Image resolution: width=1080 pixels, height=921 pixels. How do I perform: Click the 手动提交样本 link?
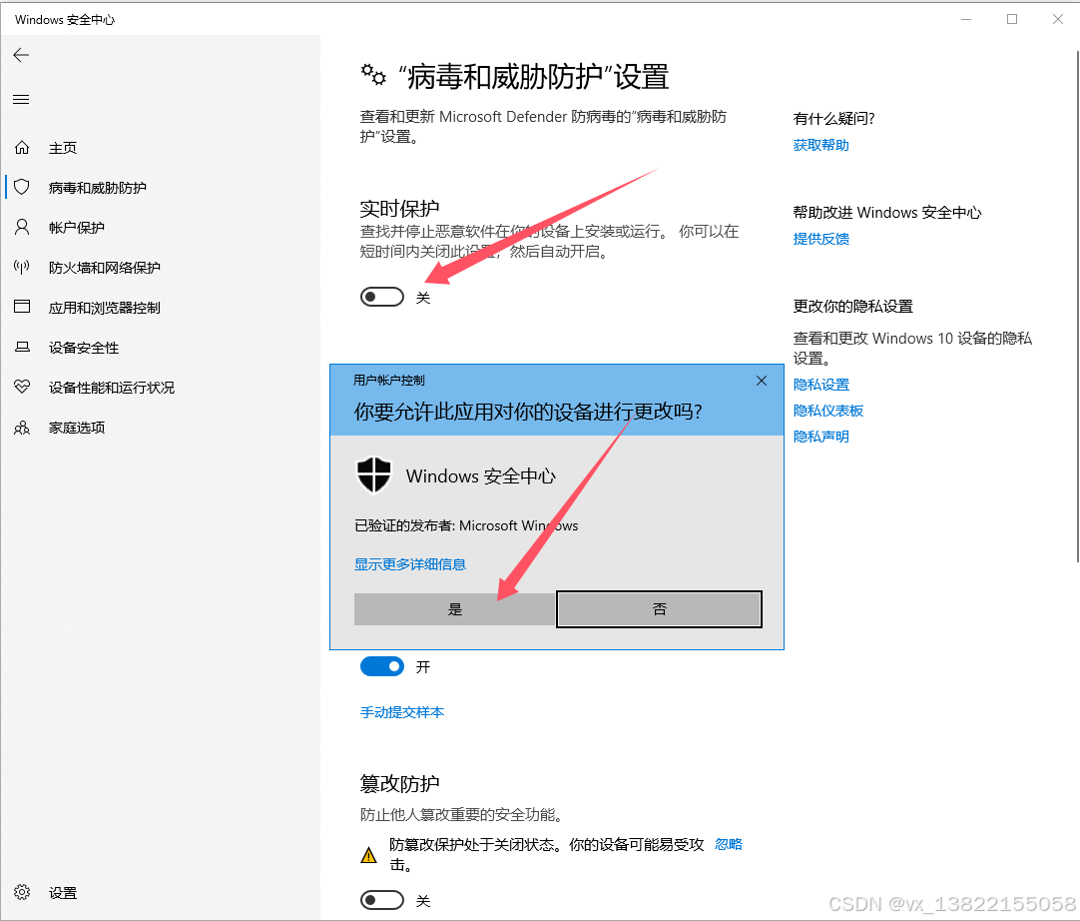[402, 712]
